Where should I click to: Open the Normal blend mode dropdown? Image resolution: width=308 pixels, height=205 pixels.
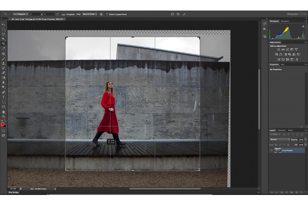coord(280,139)
